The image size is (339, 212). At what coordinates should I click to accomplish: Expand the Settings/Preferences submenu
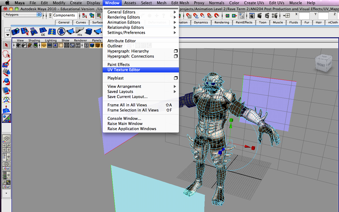(x=126, y=32)
